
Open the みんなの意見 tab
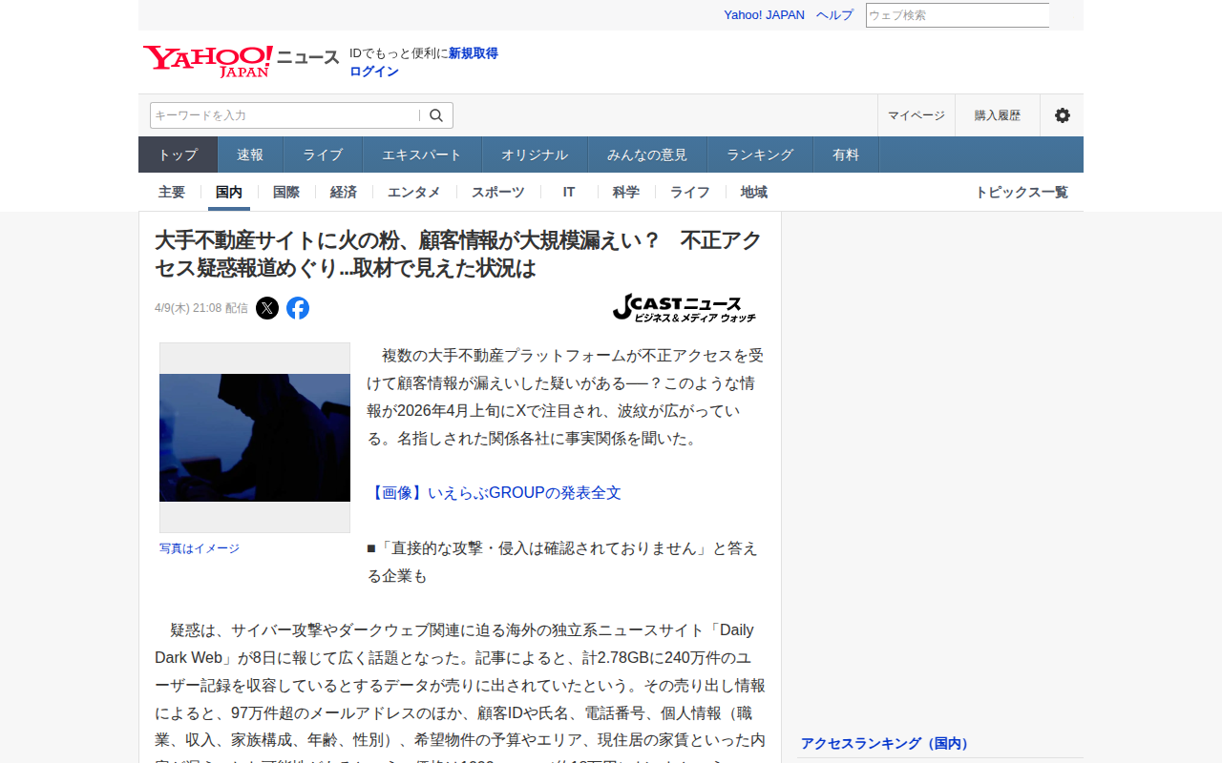coord(647,155)
